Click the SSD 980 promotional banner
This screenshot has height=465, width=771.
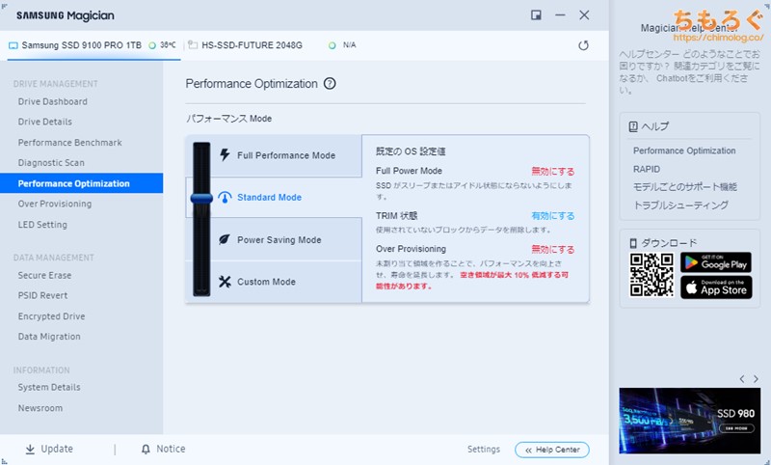point(689,421)
